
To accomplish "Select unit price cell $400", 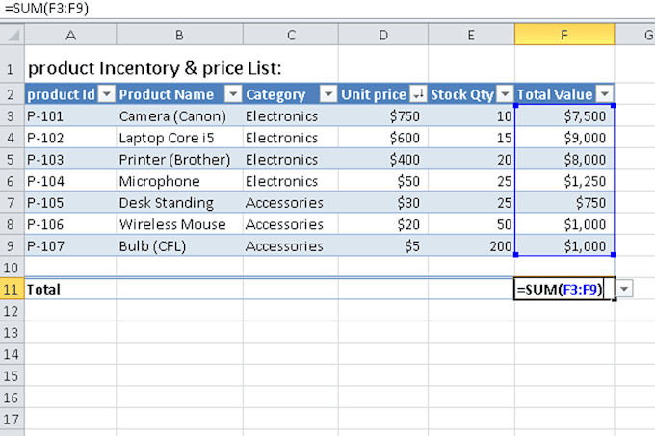I will coord(383,160).
